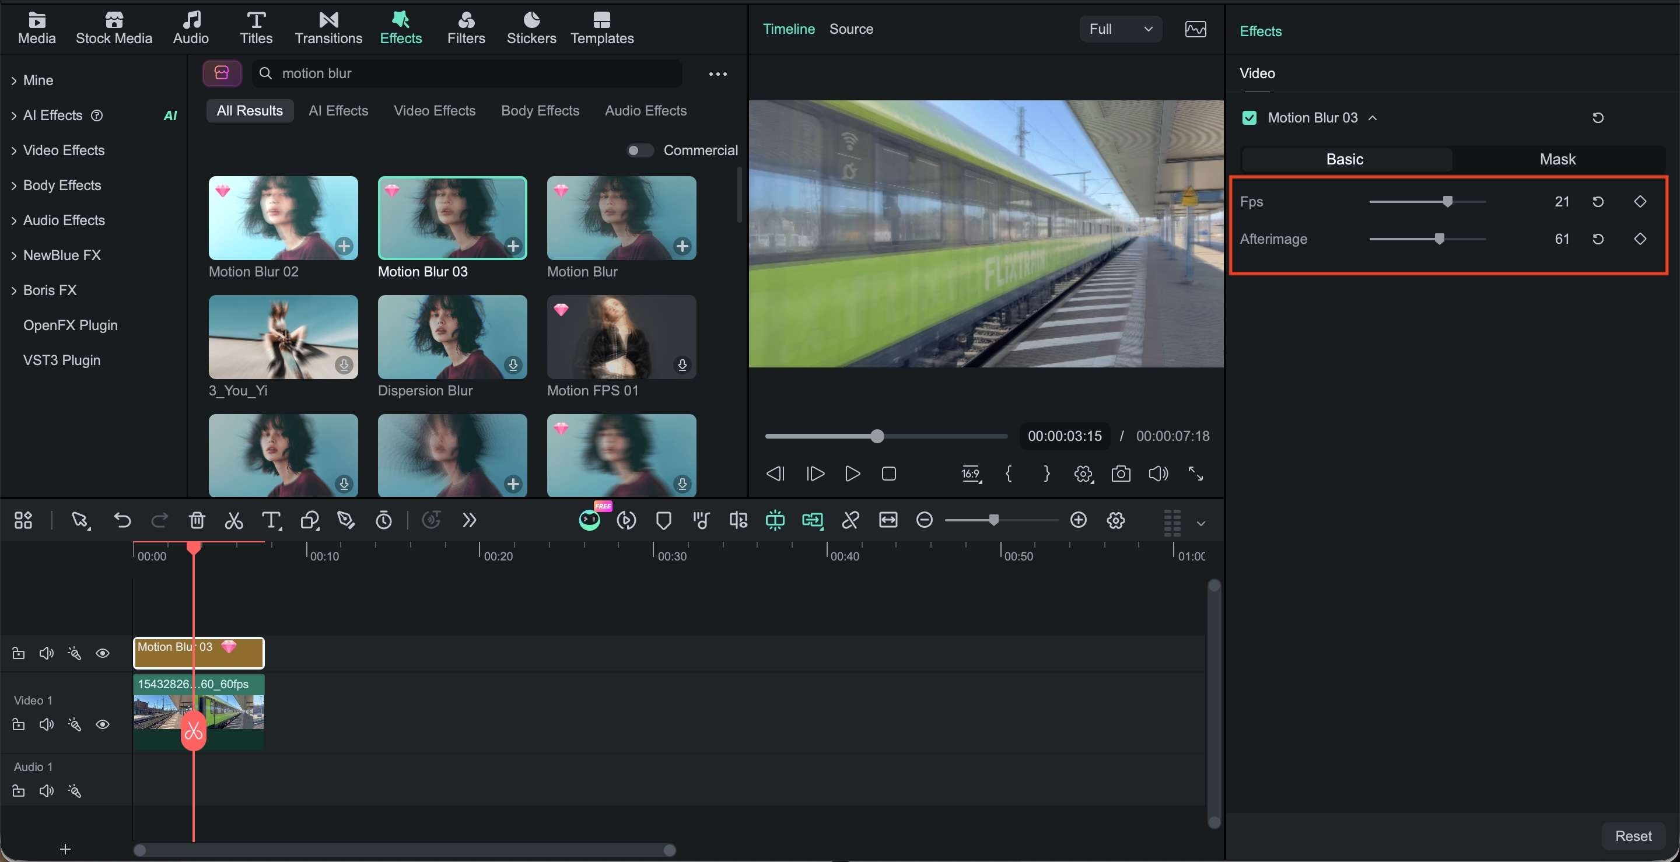Click the fullscreen expand icon under preview

(x=1195, y=474)
